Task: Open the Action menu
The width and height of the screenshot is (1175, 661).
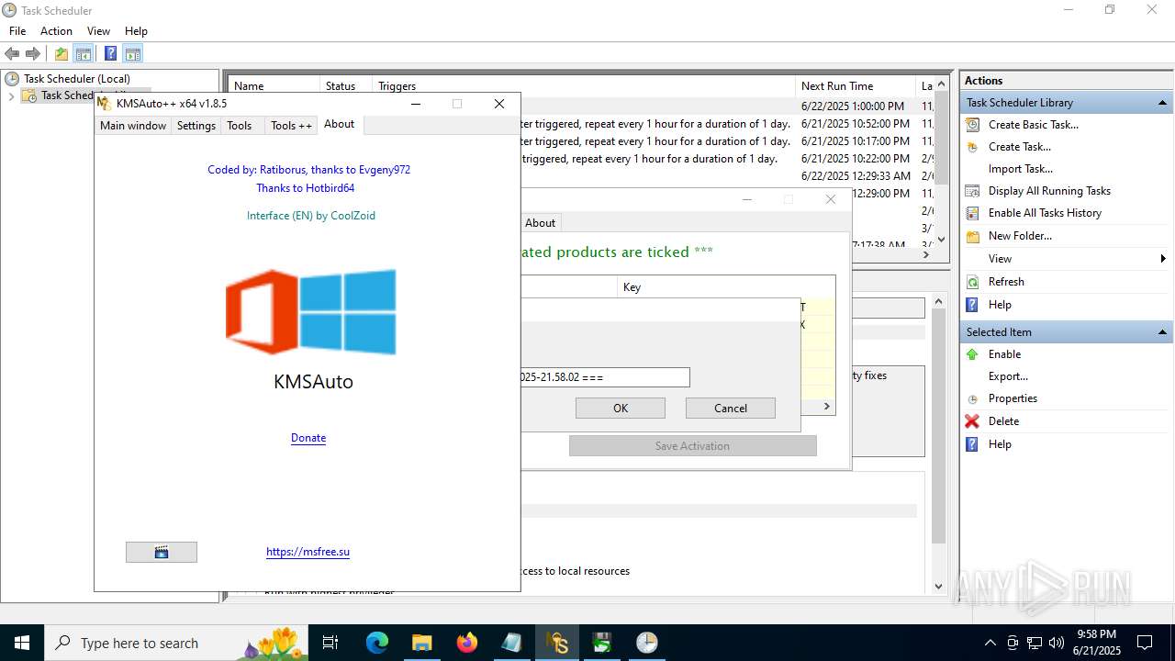Action: (56, 31)
